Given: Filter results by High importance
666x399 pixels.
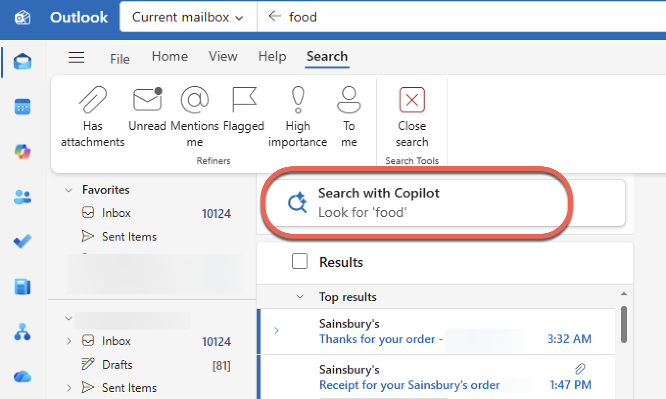Looking at the screenshot, I should pos(298,116).
